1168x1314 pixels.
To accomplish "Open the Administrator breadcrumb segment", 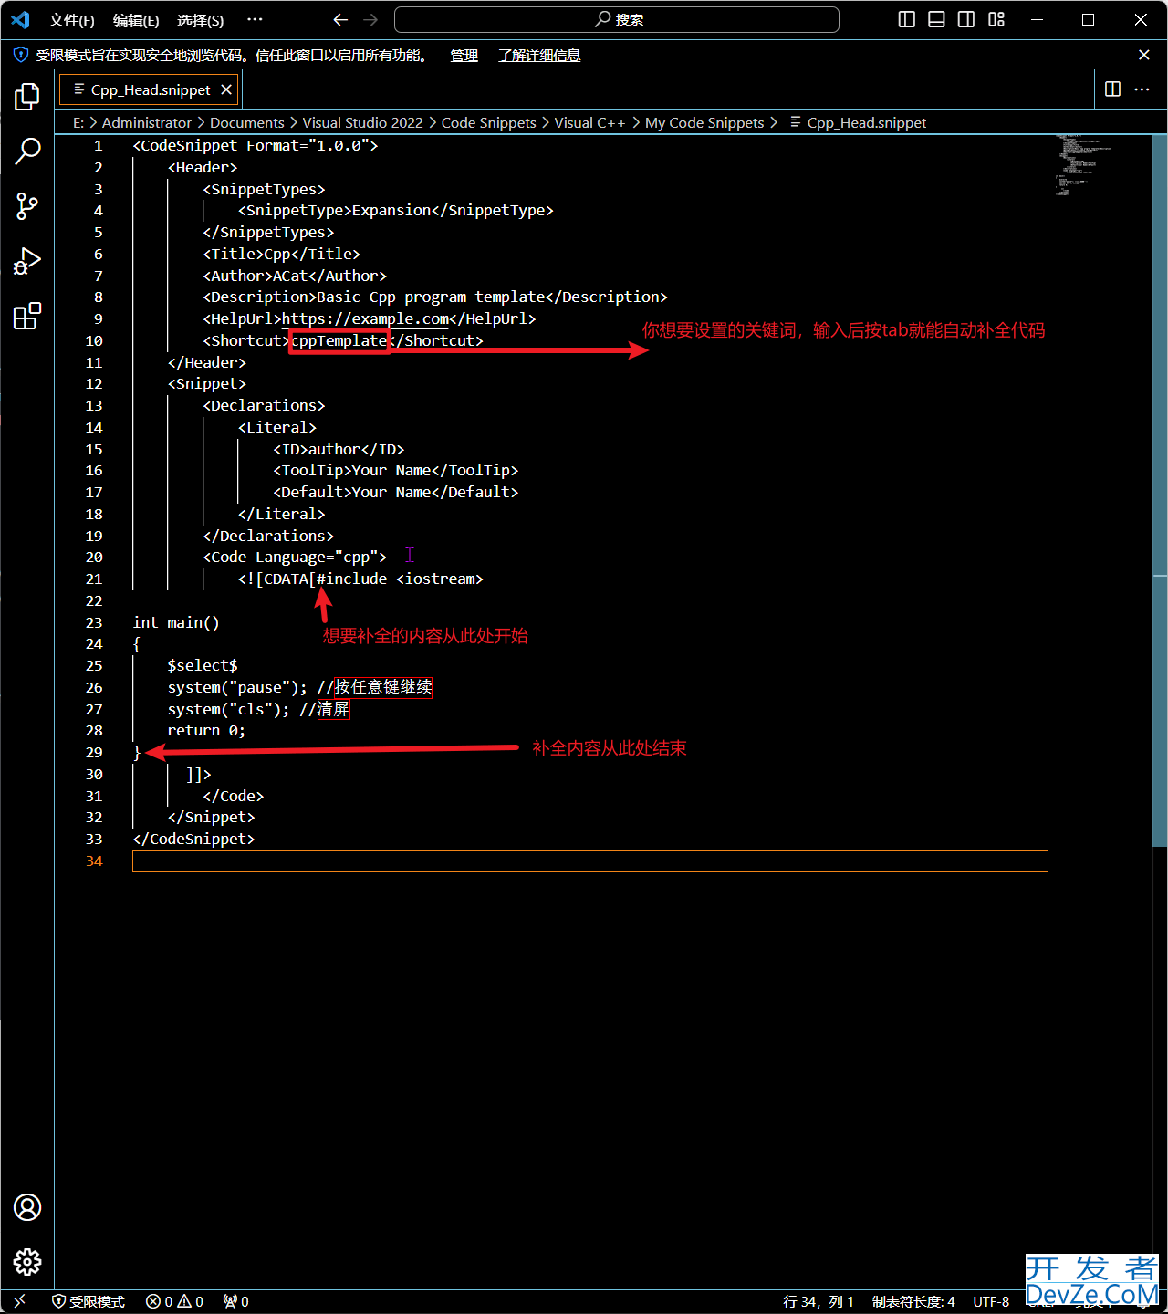I will coord(147,122).
